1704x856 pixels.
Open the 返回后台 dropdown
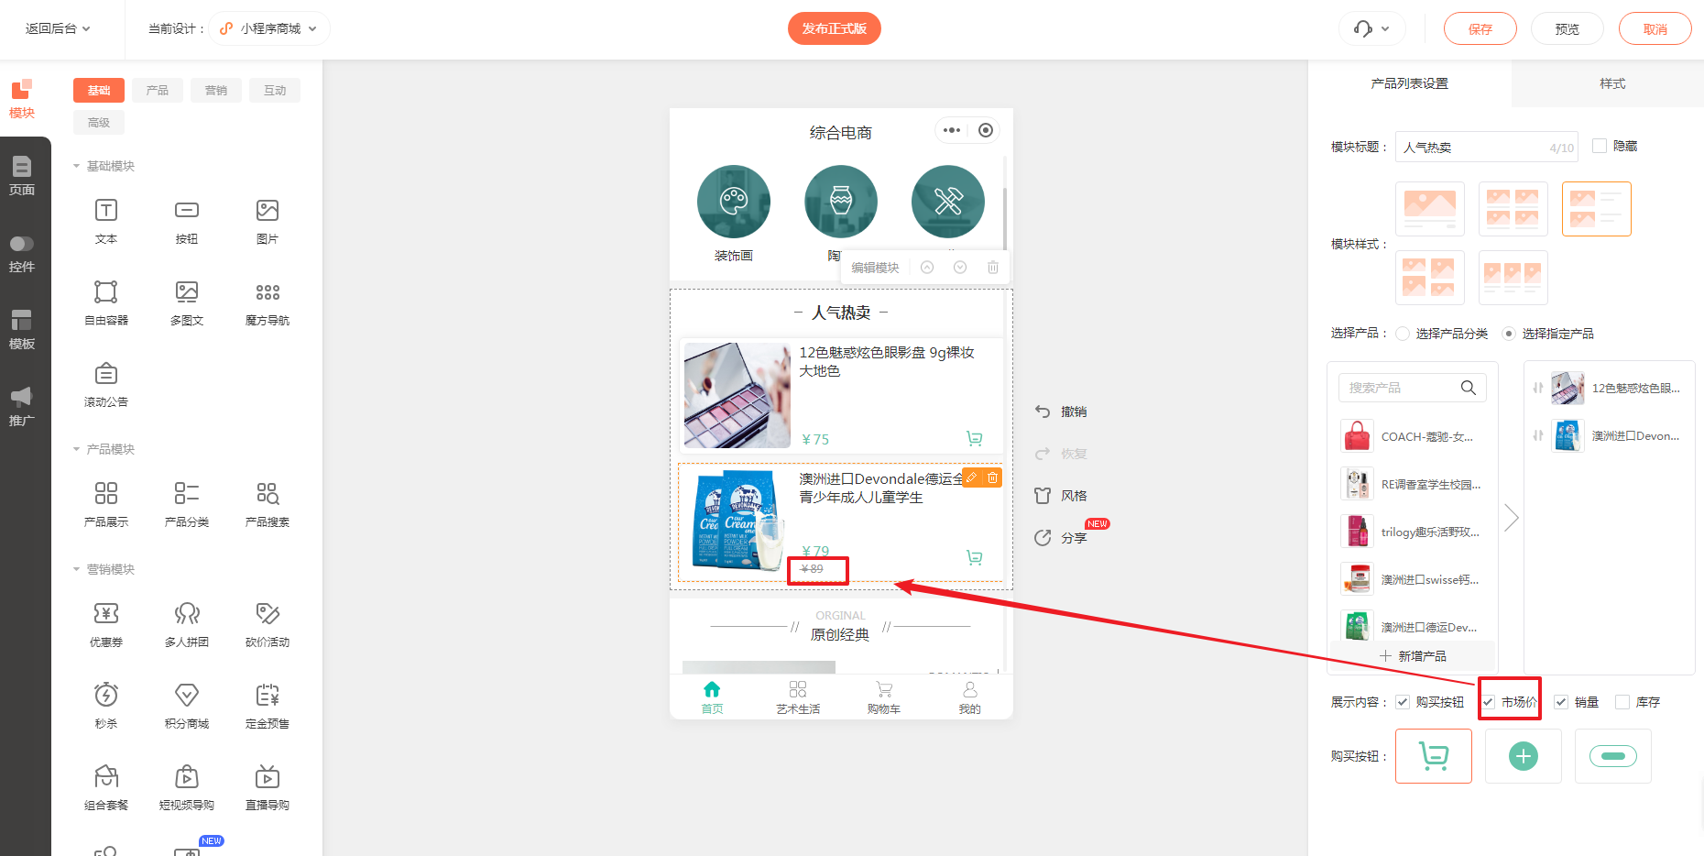58,28
